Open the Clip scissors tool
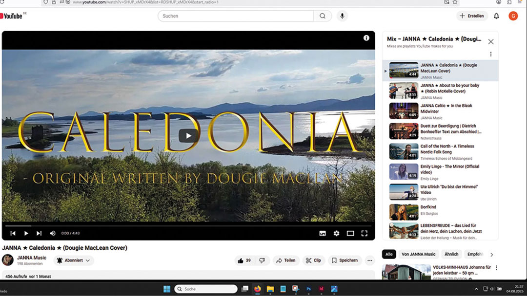This screenshot has height=296, width=527. click(x=313, y=260)
